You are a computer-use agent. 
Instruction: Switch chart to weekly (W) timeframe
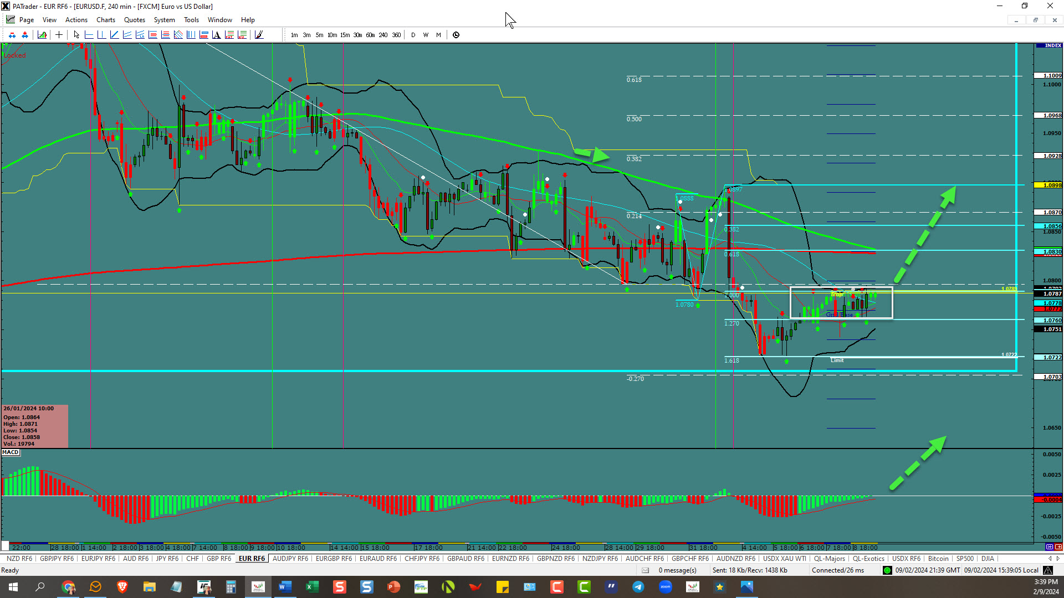[426, 35]
